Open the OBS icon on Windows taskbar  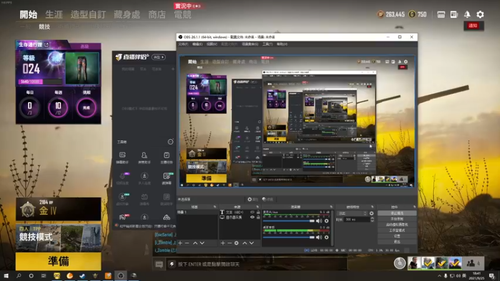(121, 275)
